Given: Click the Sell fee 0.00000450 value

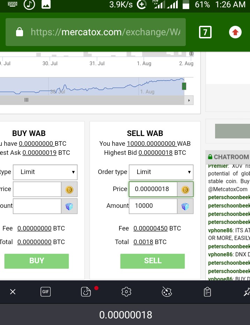Looking at the screenshot, I should pyautogui.click(x=150, y=228).
